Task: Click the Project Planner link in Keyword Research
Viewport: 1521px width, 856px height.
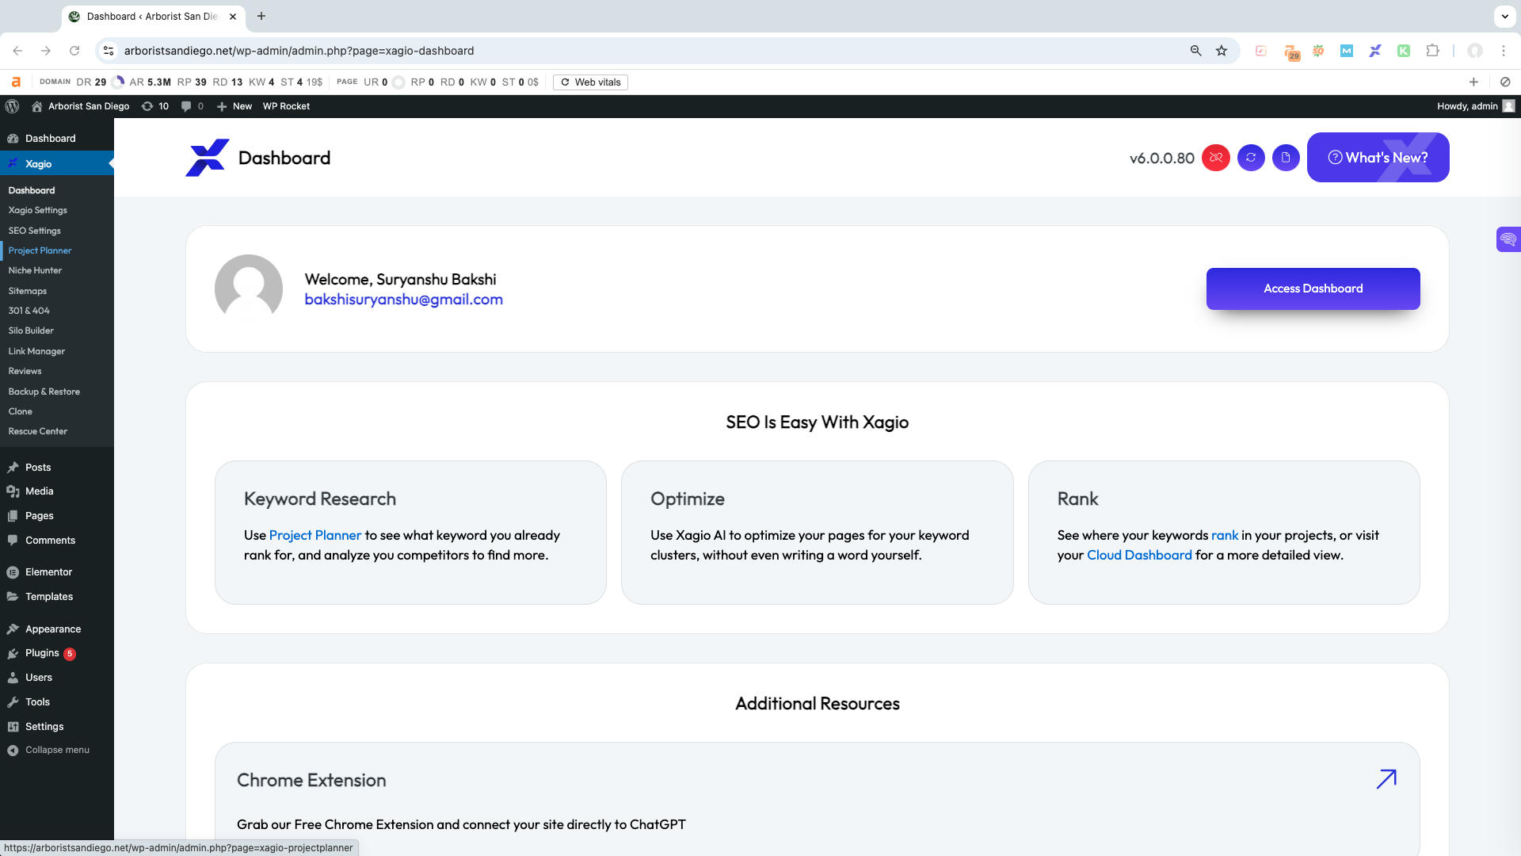Action: click(x=314, y=535)
